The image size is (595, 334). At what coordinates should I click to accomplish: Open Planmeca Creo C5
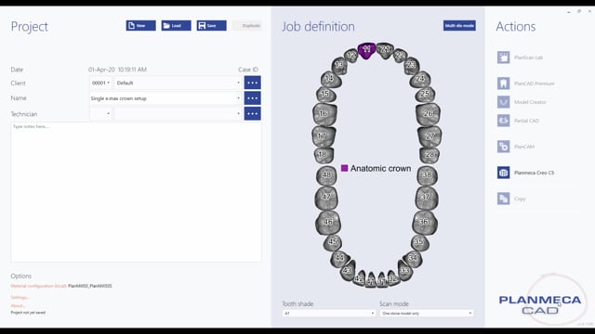[526, 173]
